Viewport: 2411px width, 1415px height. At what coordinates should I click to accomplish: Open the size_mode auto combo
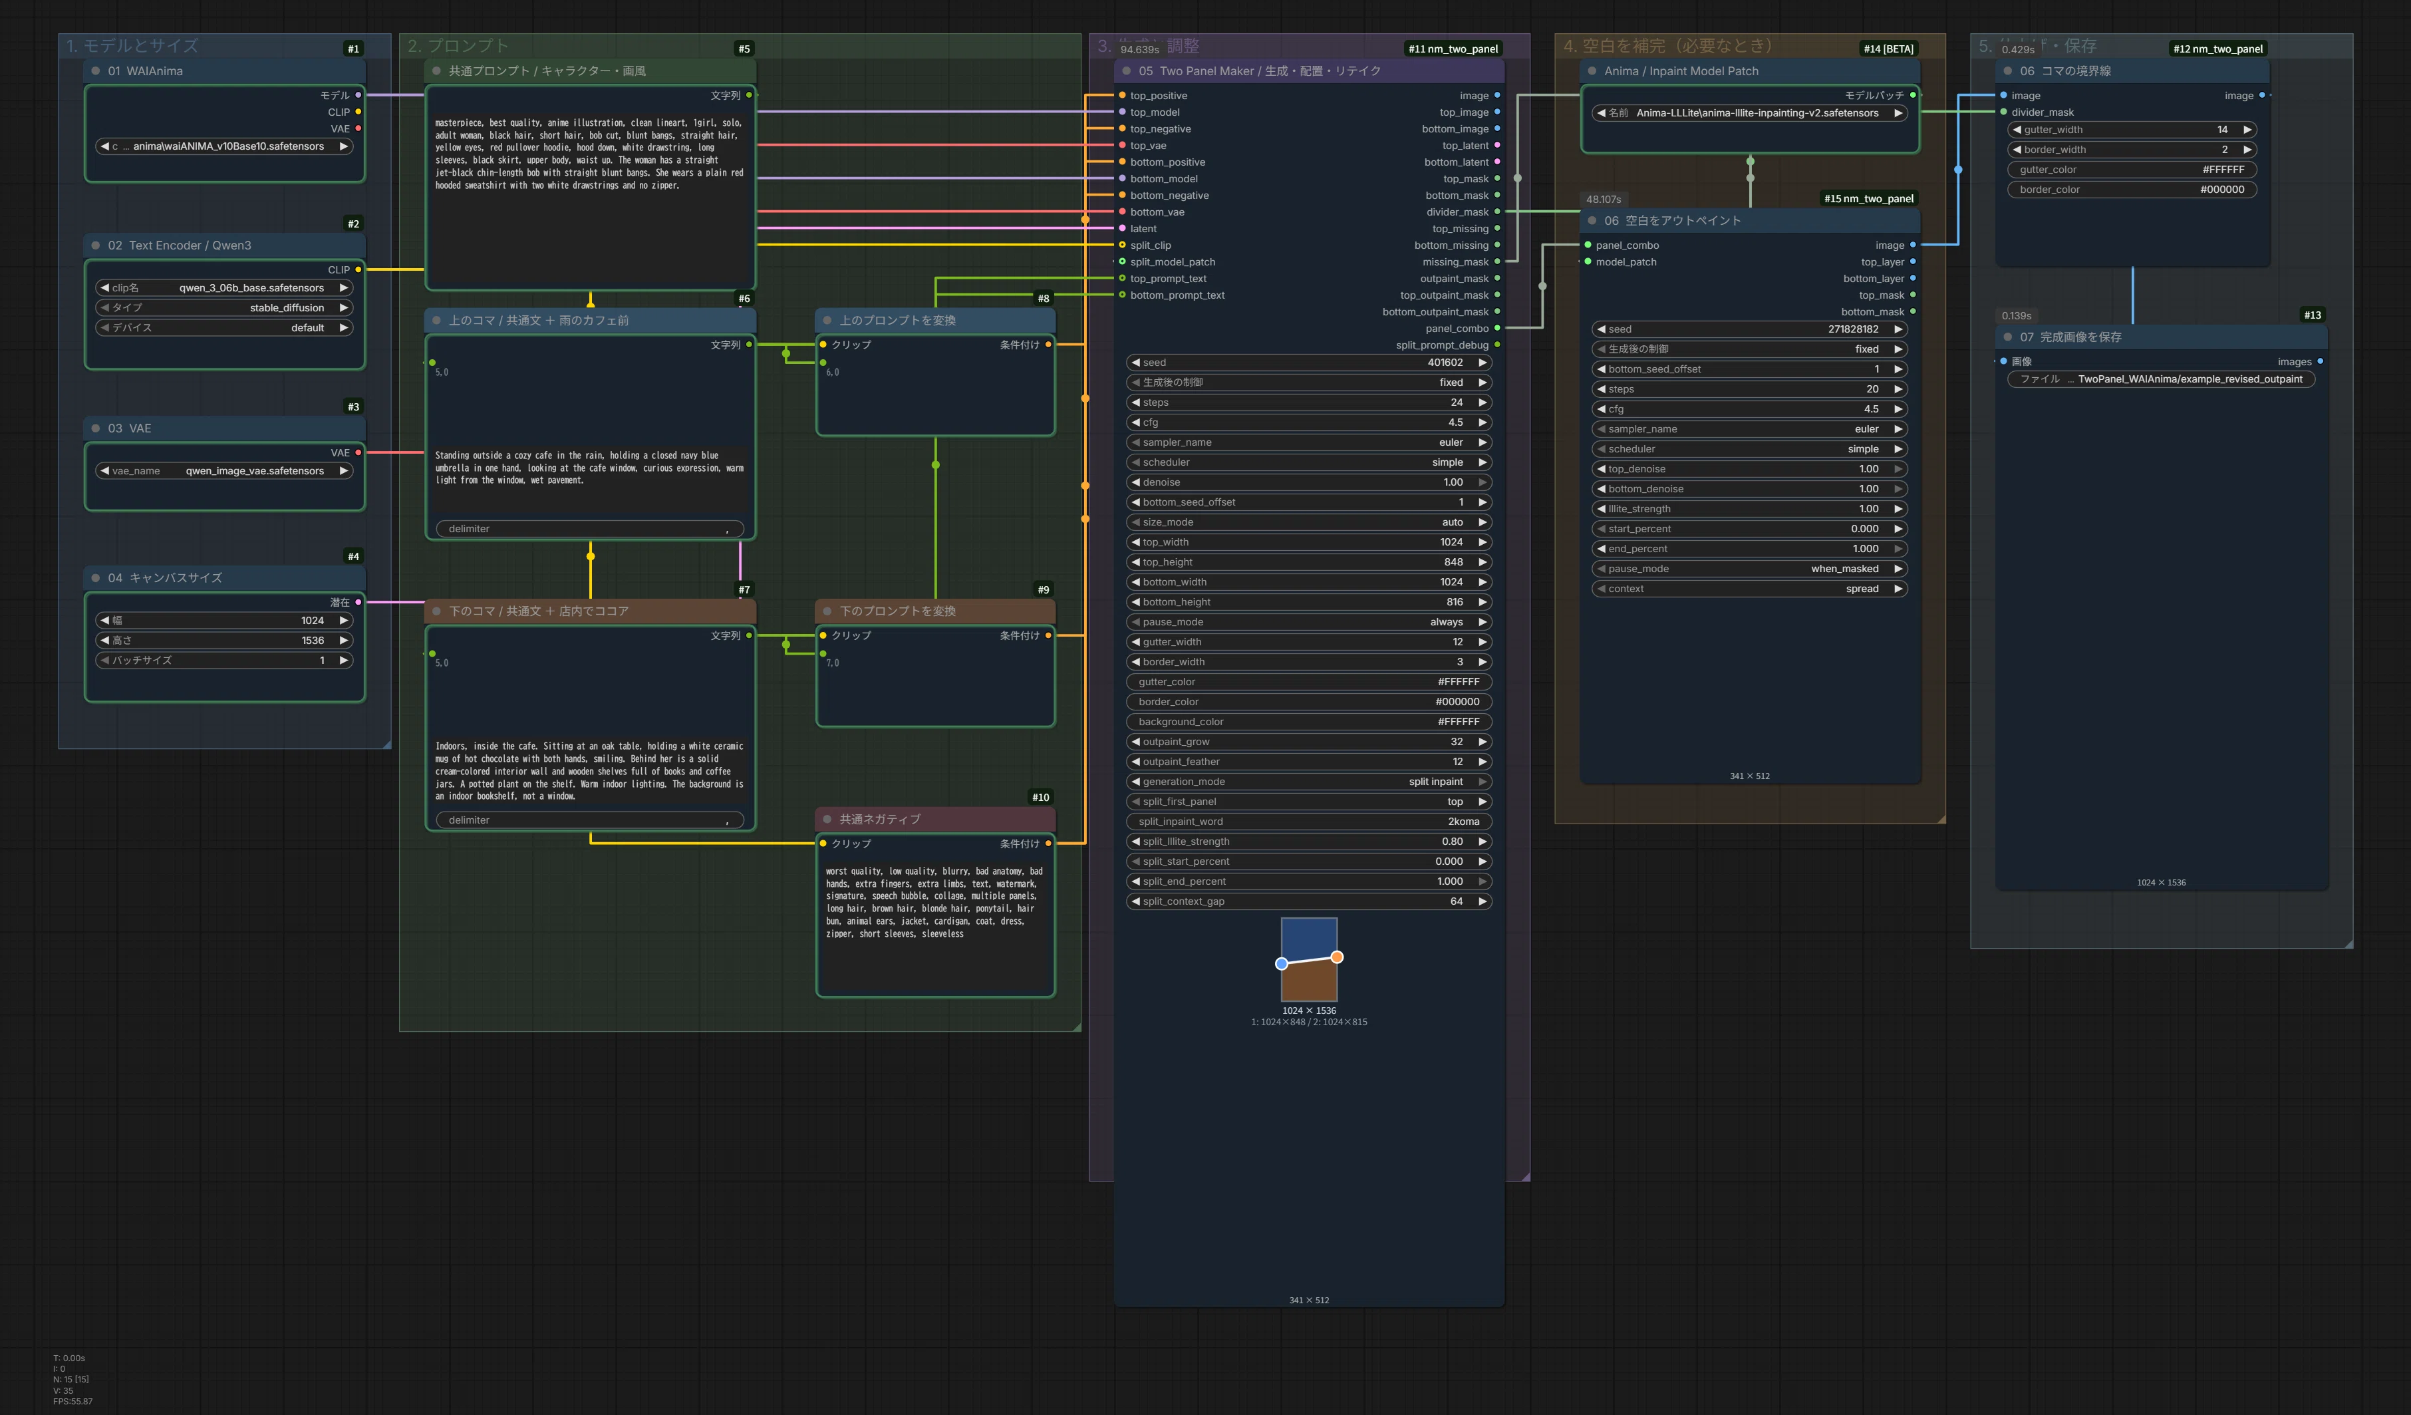(x=1308, y=522)
